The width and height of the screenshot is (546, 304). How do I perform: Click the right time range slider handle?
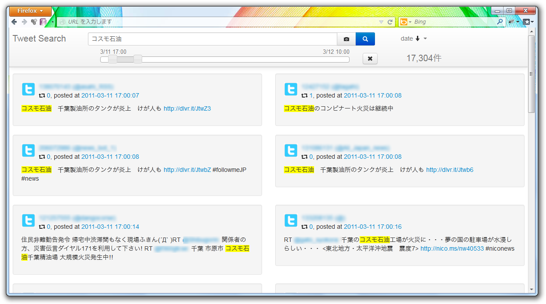[138, 59]
